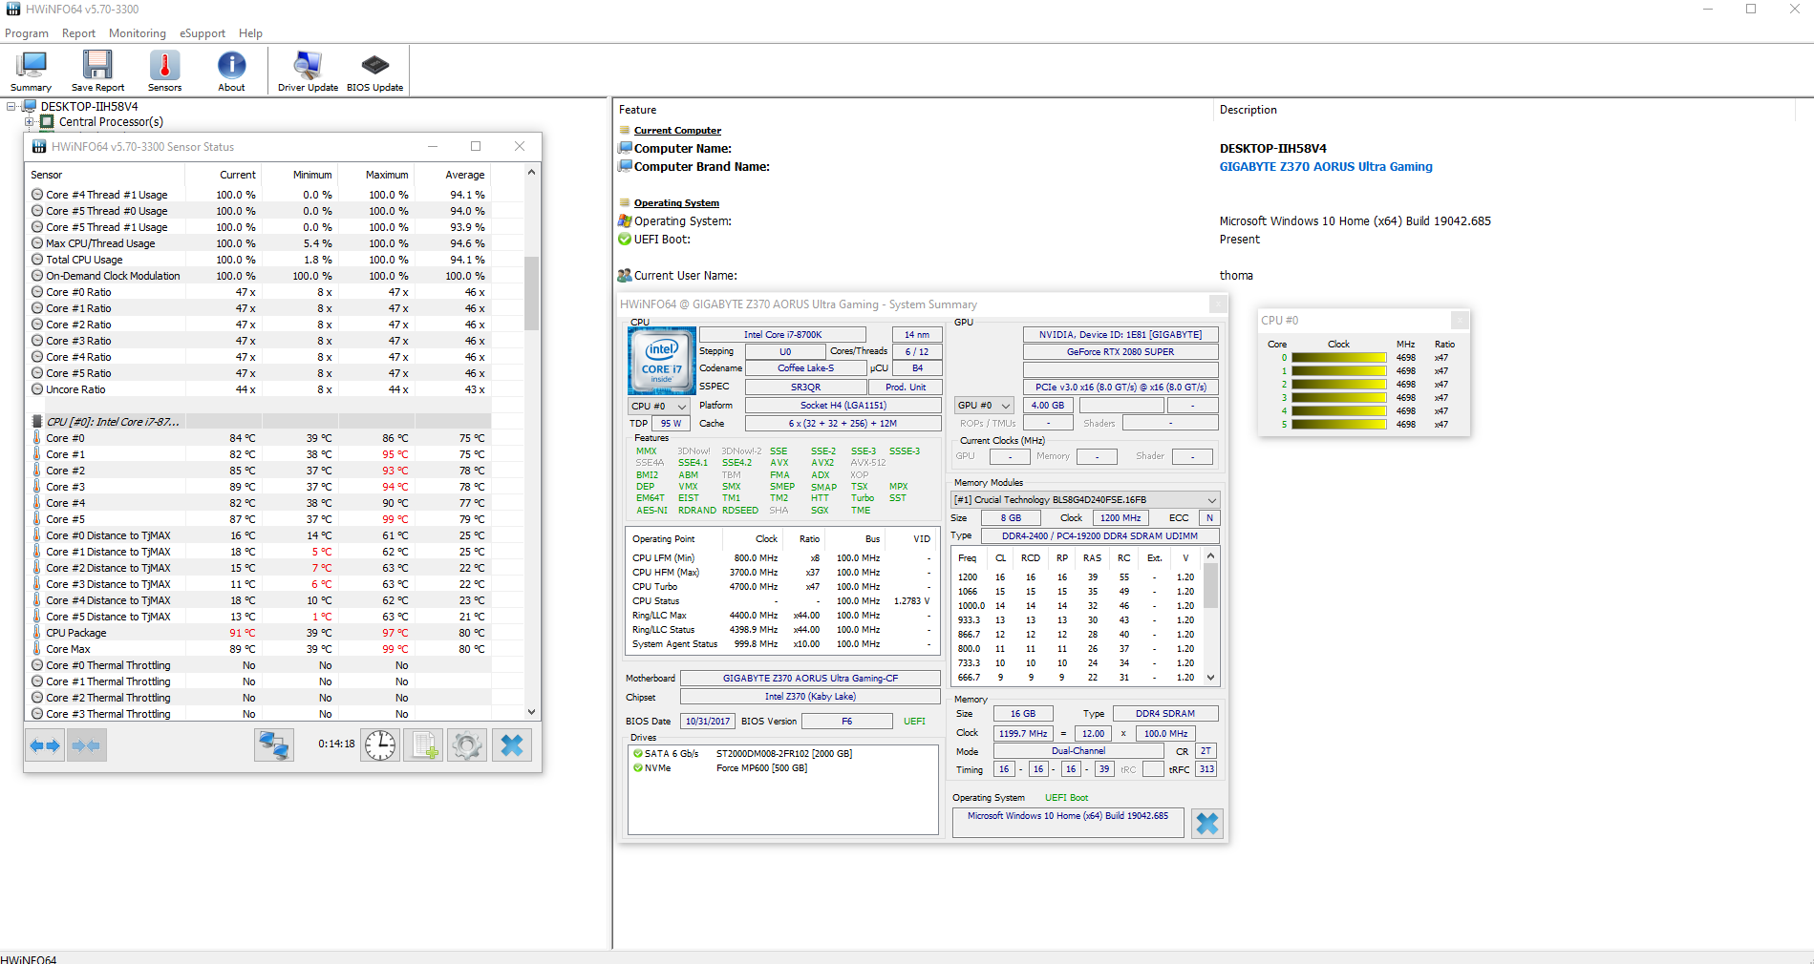Click the Max CPU/Thread Usage row icon
Screen dimensions: 1814x964
click(37, 243)
